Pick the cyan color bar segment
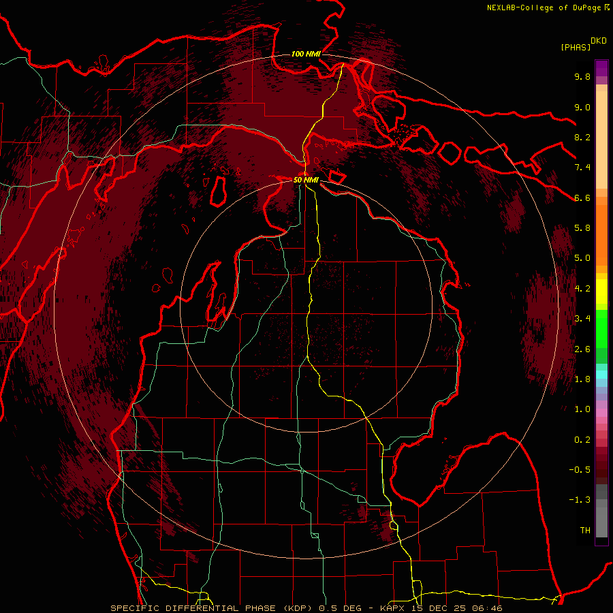This screenshot has height=613, width=613. pyautogui.click(x=601, y=375)
